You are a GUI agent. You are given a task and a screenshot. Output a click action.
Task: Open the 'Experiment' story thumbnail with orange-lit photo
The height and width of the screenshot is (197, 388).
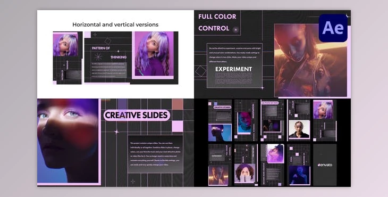(x=220, y=165)
